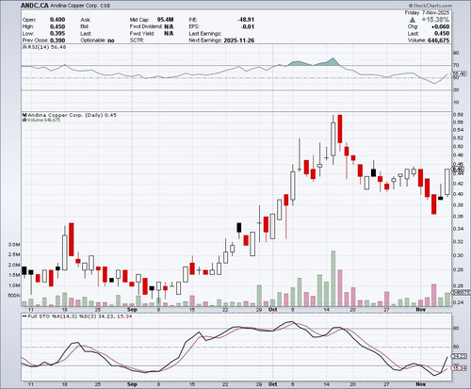Click the Nov label on the stochastic panel date axis

click(x=420, y=384)
